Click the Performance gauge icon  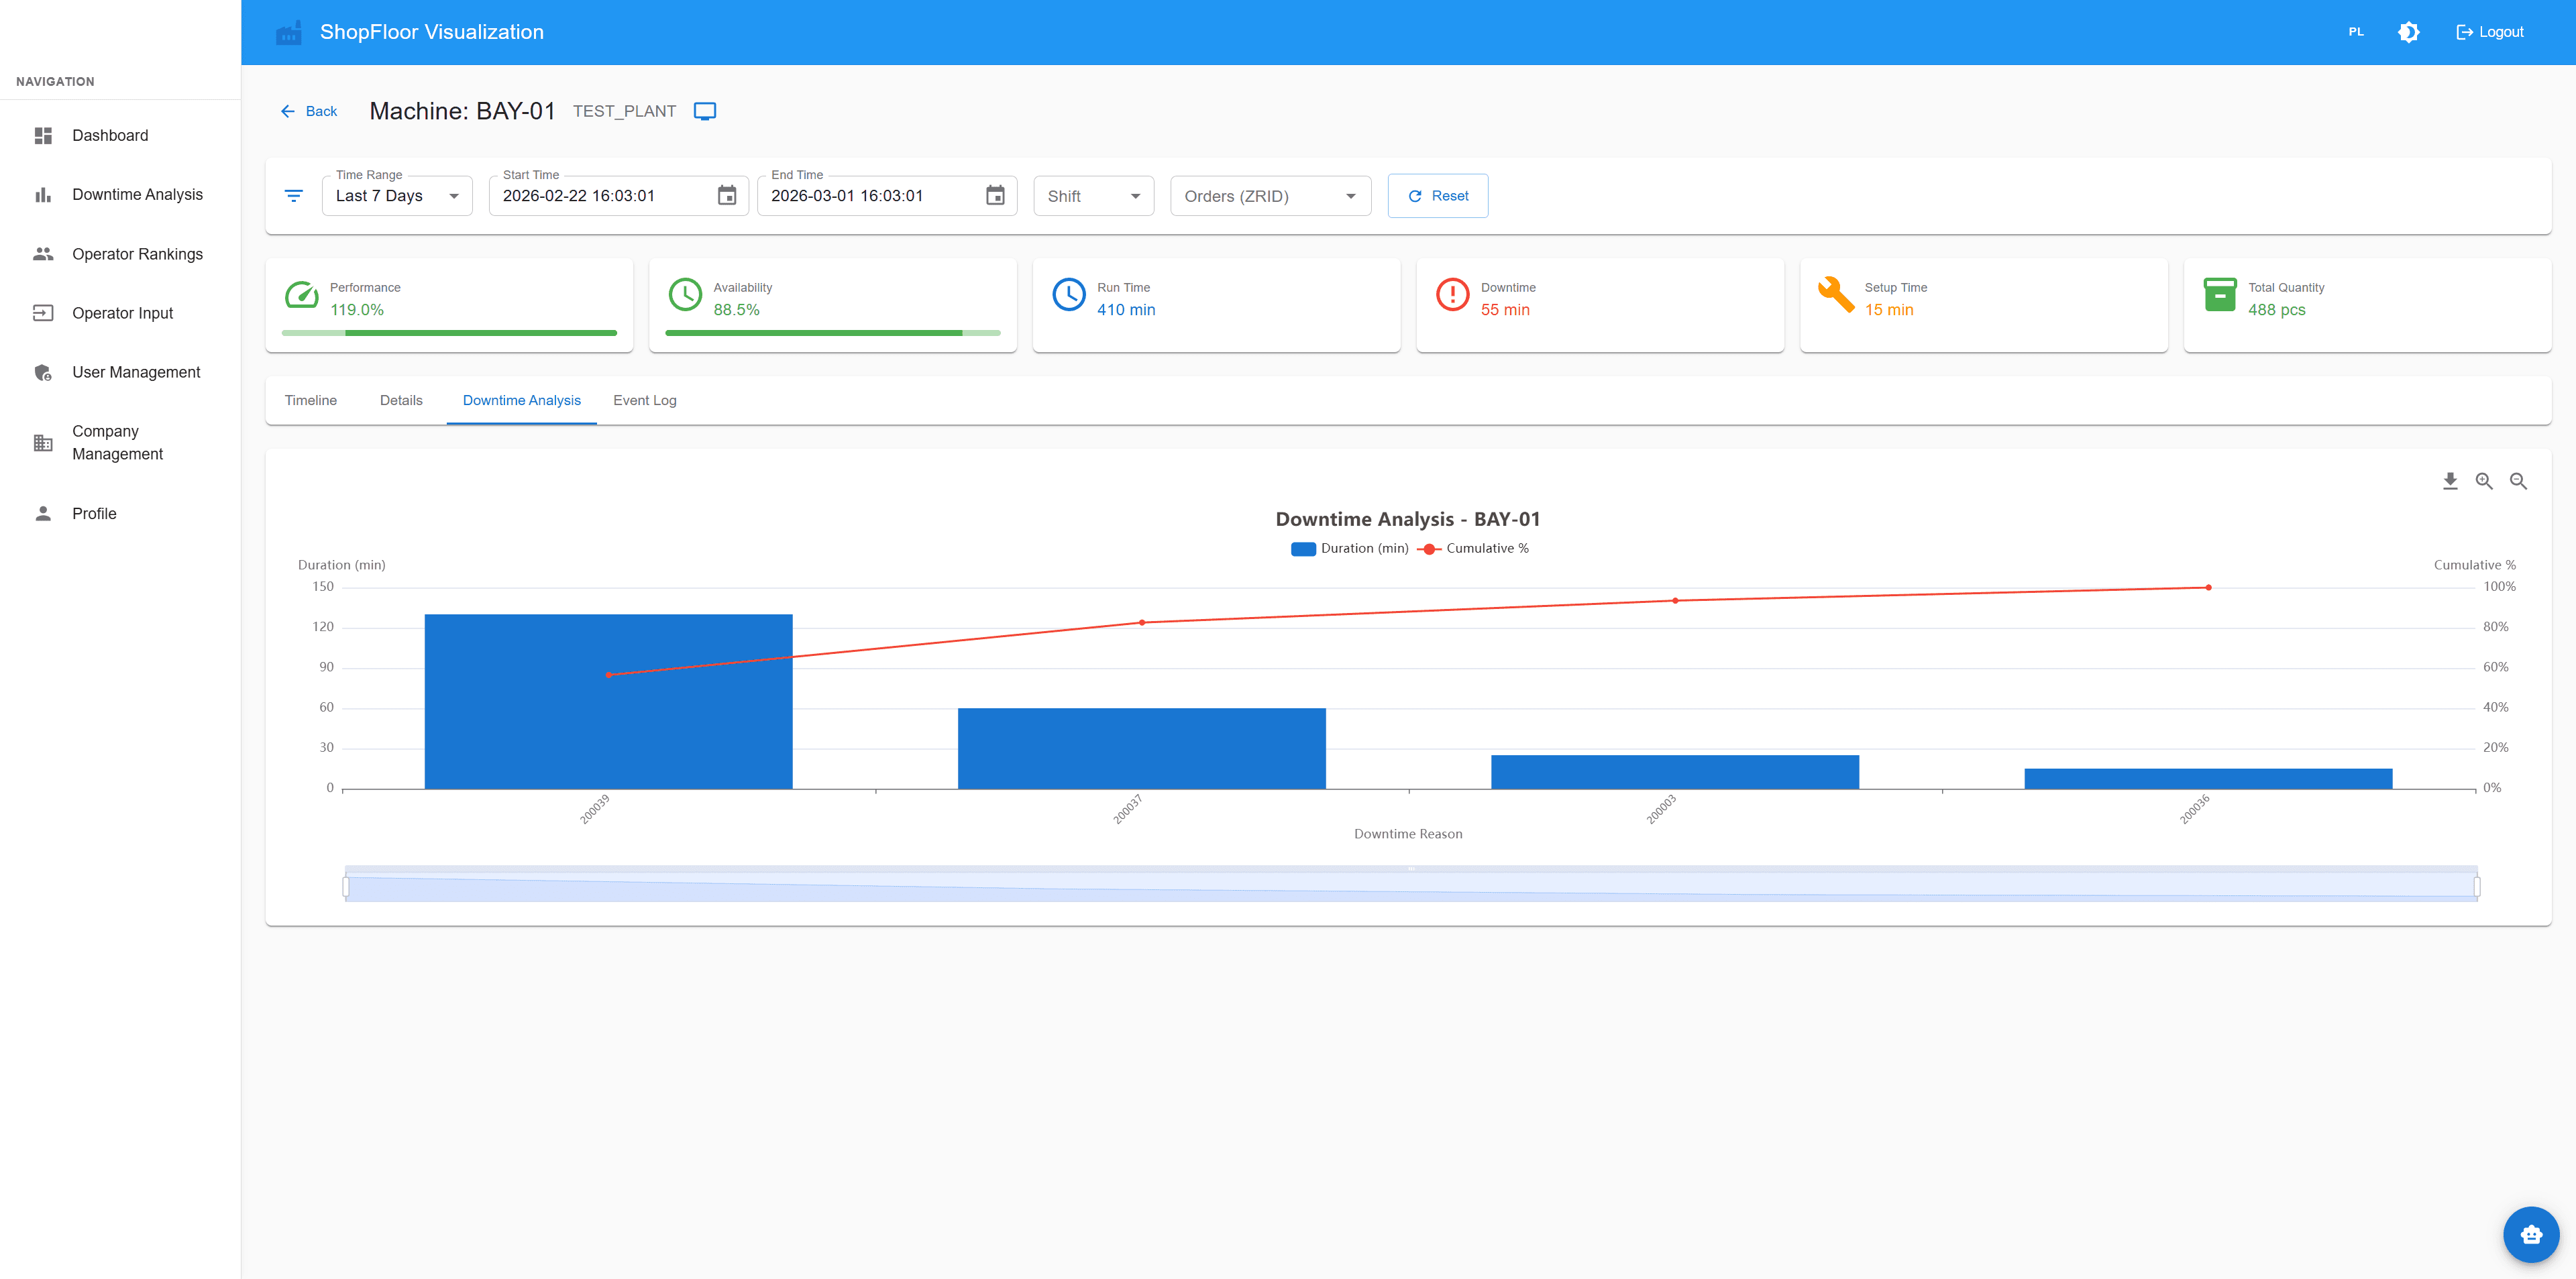pos(302,295)
